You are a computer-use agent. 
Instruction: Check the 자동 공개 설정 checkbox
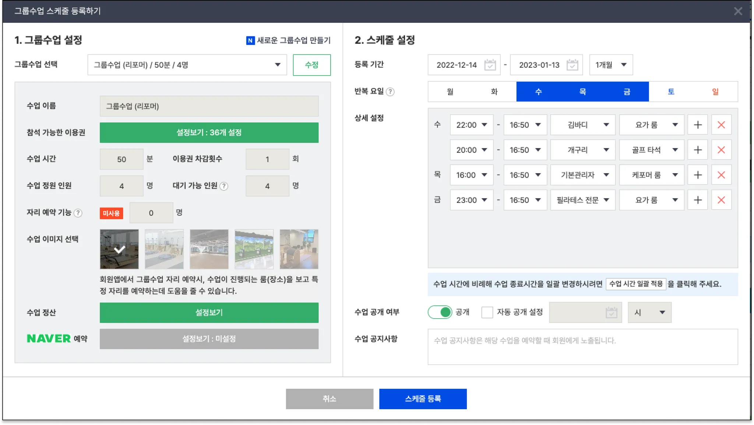(487, 312)
